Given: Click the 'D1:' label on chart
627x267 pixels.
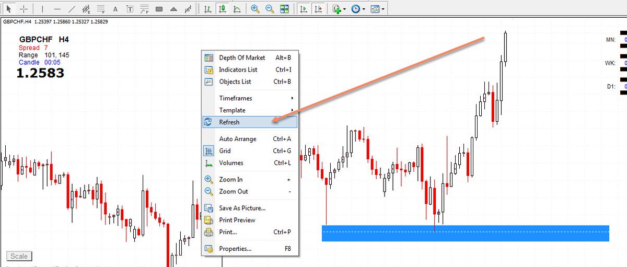Looking at the screenshot, I should click(611, 87).
